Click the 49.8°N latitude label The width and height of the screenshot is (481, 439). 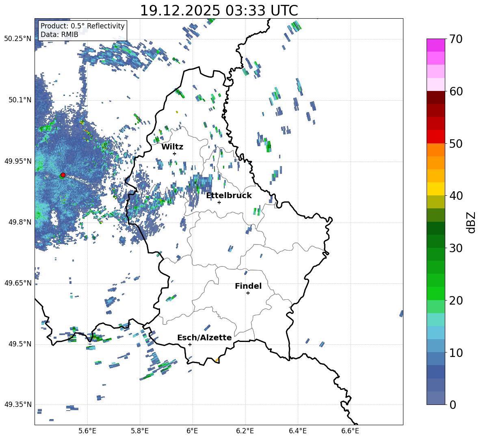pyautogui.click(x=19, y=222)
